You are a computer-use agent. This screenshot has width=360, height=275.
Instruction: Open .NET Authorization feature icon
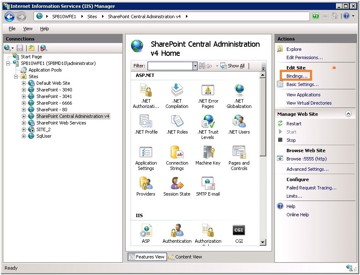(146, 90)
